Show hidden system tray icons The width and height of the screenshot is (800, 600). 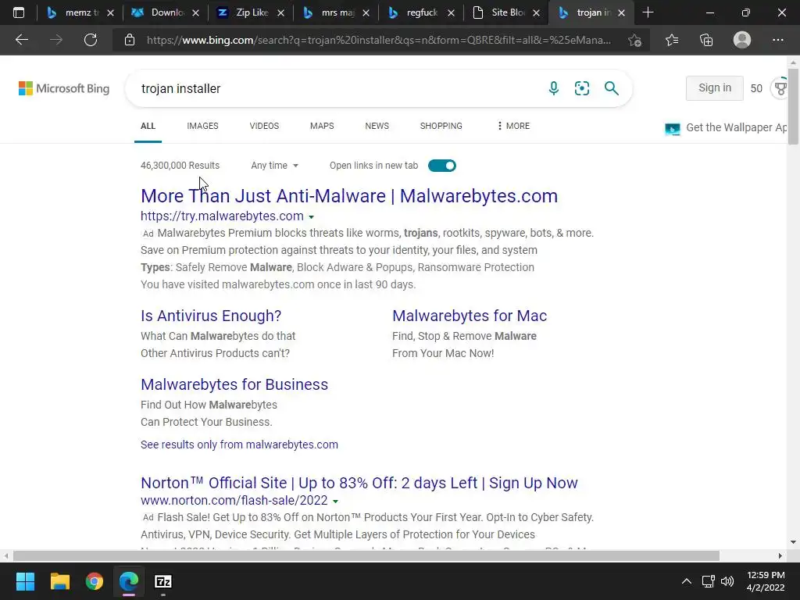(687, 581)
